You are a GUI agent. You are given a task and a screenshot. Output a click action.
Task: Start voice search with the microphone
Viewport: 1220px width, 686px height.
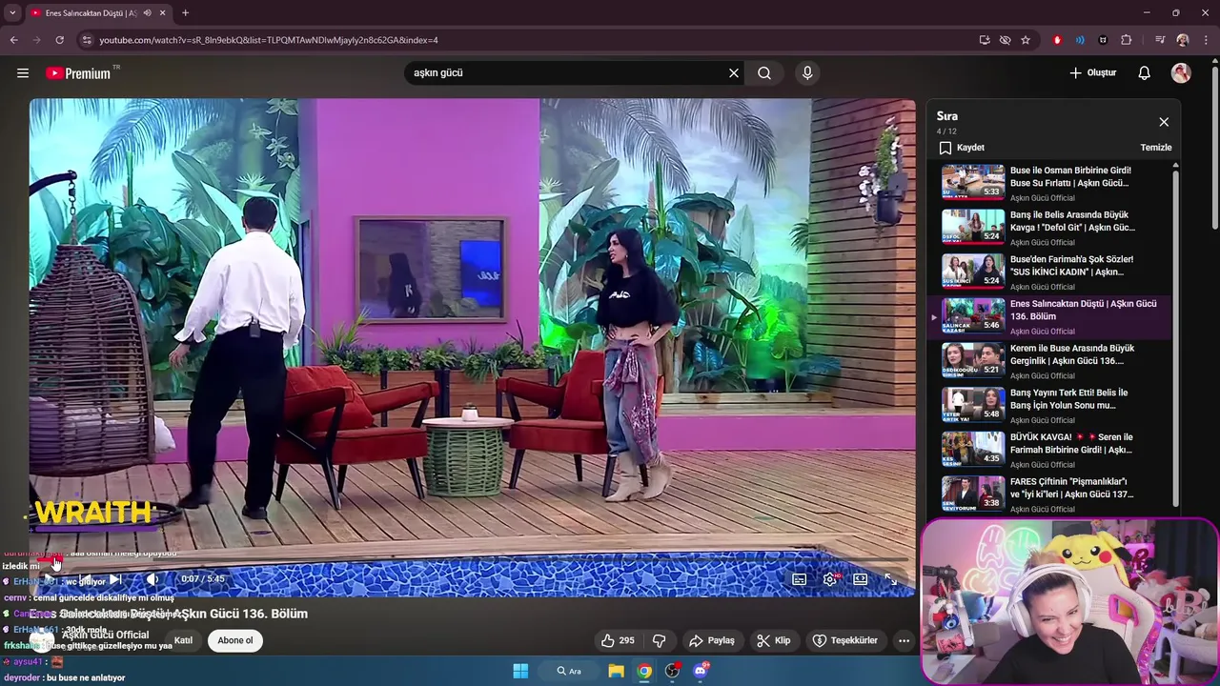(807, 73)
